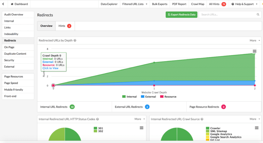Viewport: 263px width, 143px height.
Task: Select Indexability in sidebar
Action: click(18, 34)
